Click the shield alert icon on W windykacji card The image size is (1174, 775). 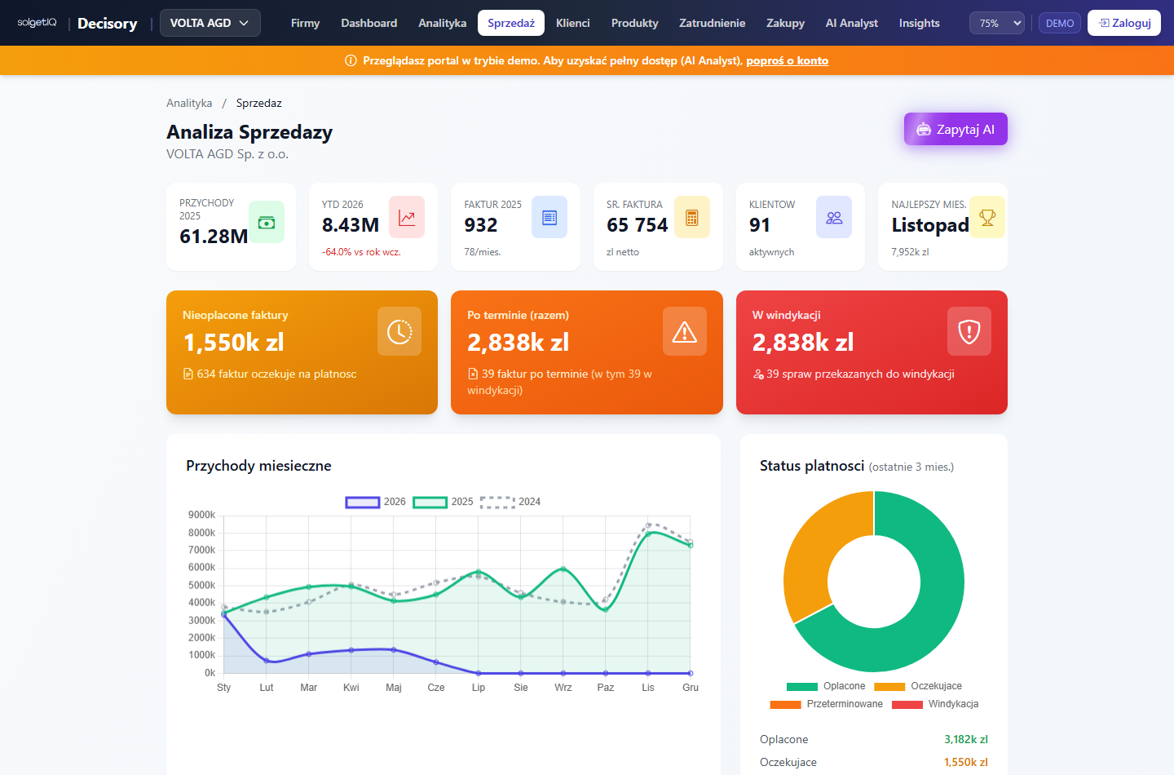(969, 331)
